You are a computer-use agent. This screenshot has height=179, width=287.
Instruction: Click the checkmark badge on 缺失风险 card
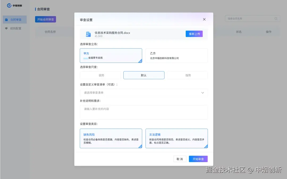click(x=140, y=147)
